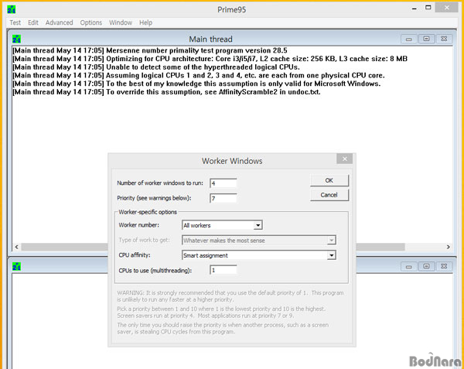Cancel the Worker Windows dialog
Viewport: 464px width, 369px height.
(x=329, y=195)
